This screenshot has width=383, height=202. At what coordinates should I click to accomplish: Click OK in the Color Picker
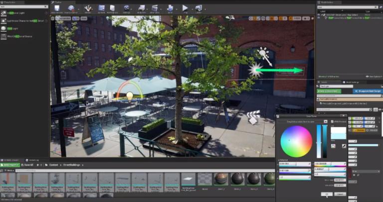[326, 194]
